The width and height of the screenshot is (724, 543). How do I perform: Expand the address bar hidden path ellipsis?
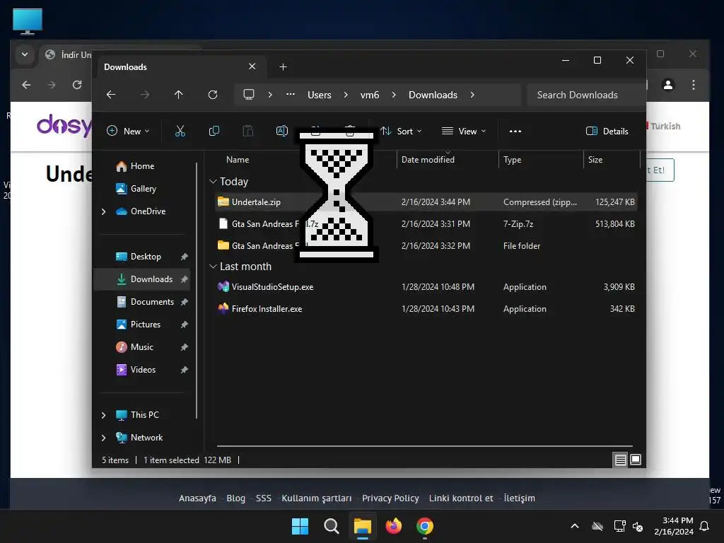(291, 95)
